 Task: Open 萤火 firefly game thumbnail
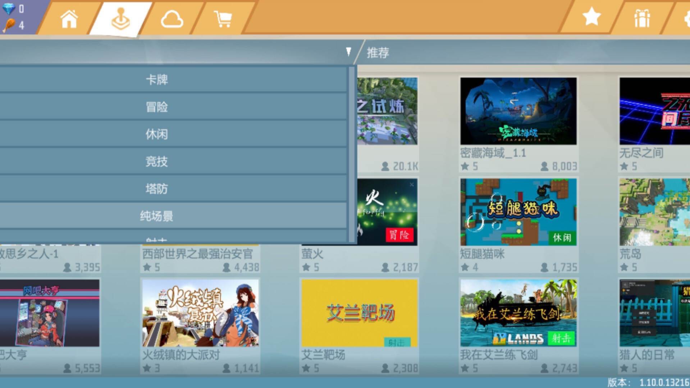(387, 212)
